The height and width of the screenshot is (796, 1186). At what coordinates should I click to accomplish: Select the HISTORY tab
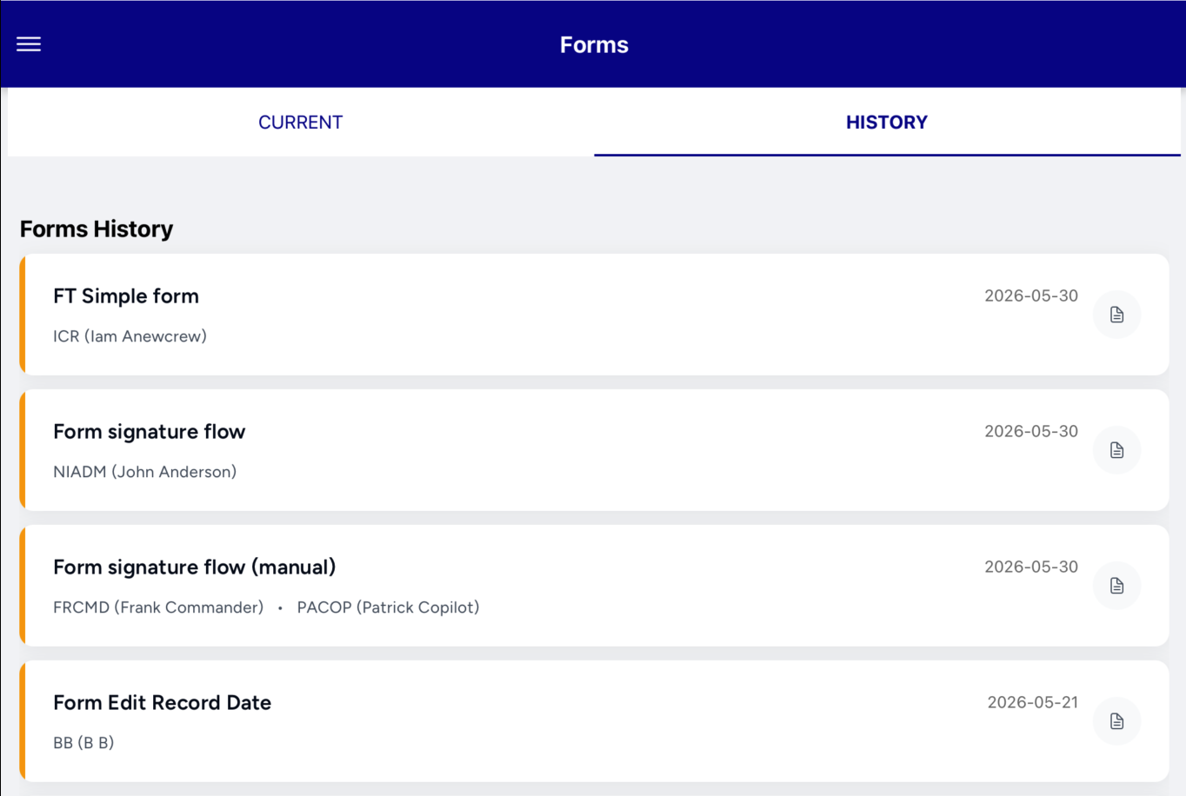pyautogui.click(x=887, y=123)
